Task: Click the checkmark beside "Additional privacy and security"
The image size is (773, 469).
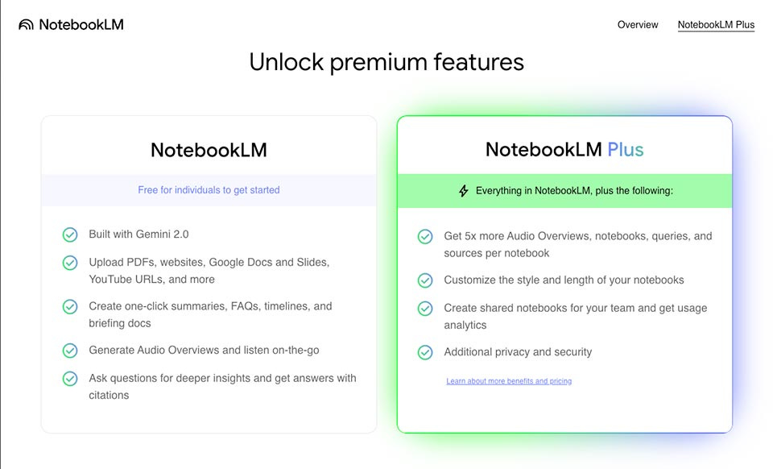Action: pos(425,352)
